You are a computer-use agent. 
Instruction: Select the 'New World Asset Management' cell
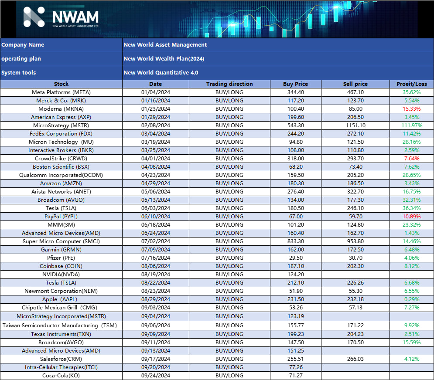tap(278, 45)
